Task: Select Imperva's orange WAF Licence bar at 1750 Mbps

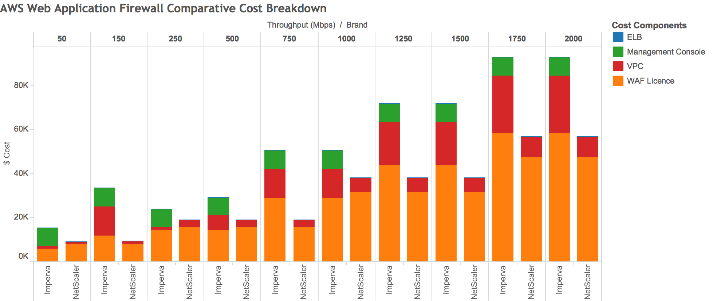Action: tap(503, 197)
